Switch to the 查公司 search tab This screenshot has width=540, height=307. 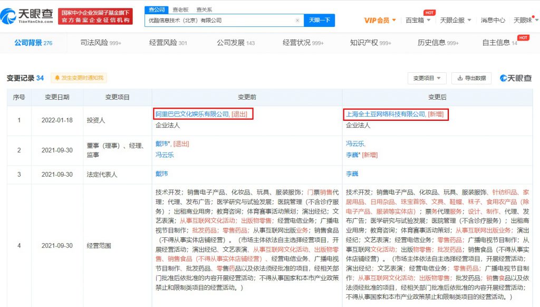point(157,9)
